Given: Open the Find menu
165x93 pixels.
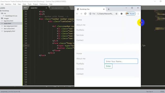Looking at the screenshot, I should tap(14, 4).
